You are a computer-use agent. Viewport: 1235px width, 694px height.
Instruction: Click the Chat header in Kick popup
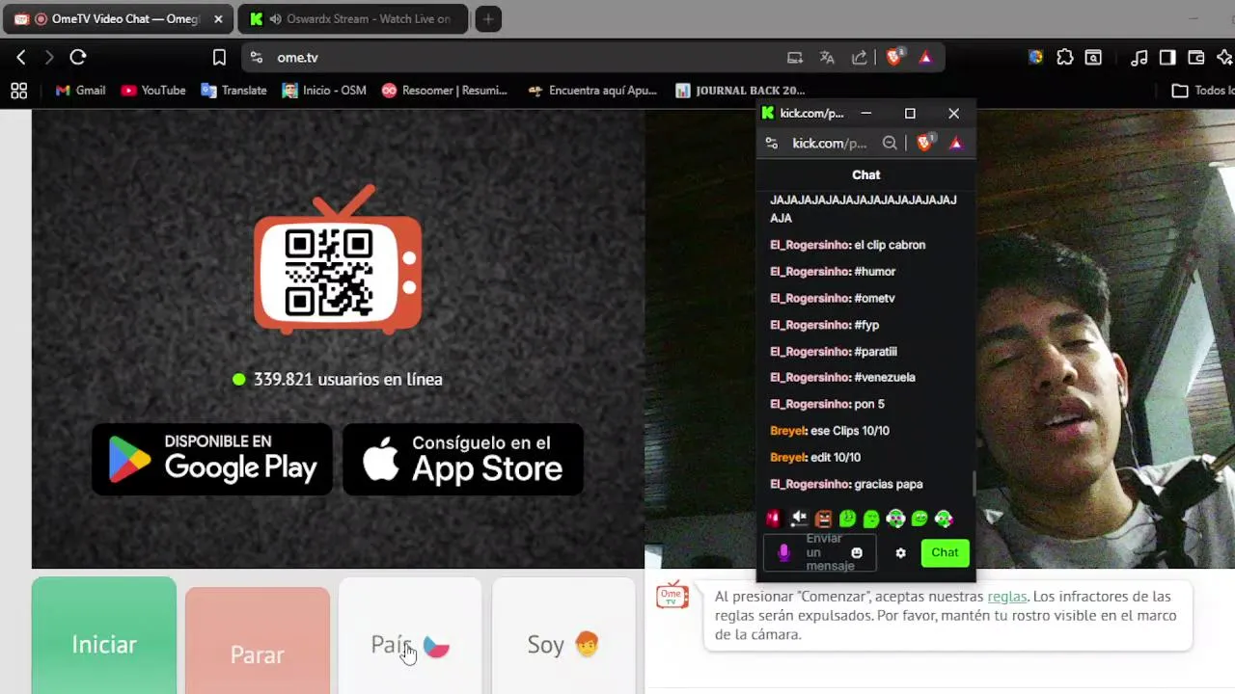click(865, 174)
